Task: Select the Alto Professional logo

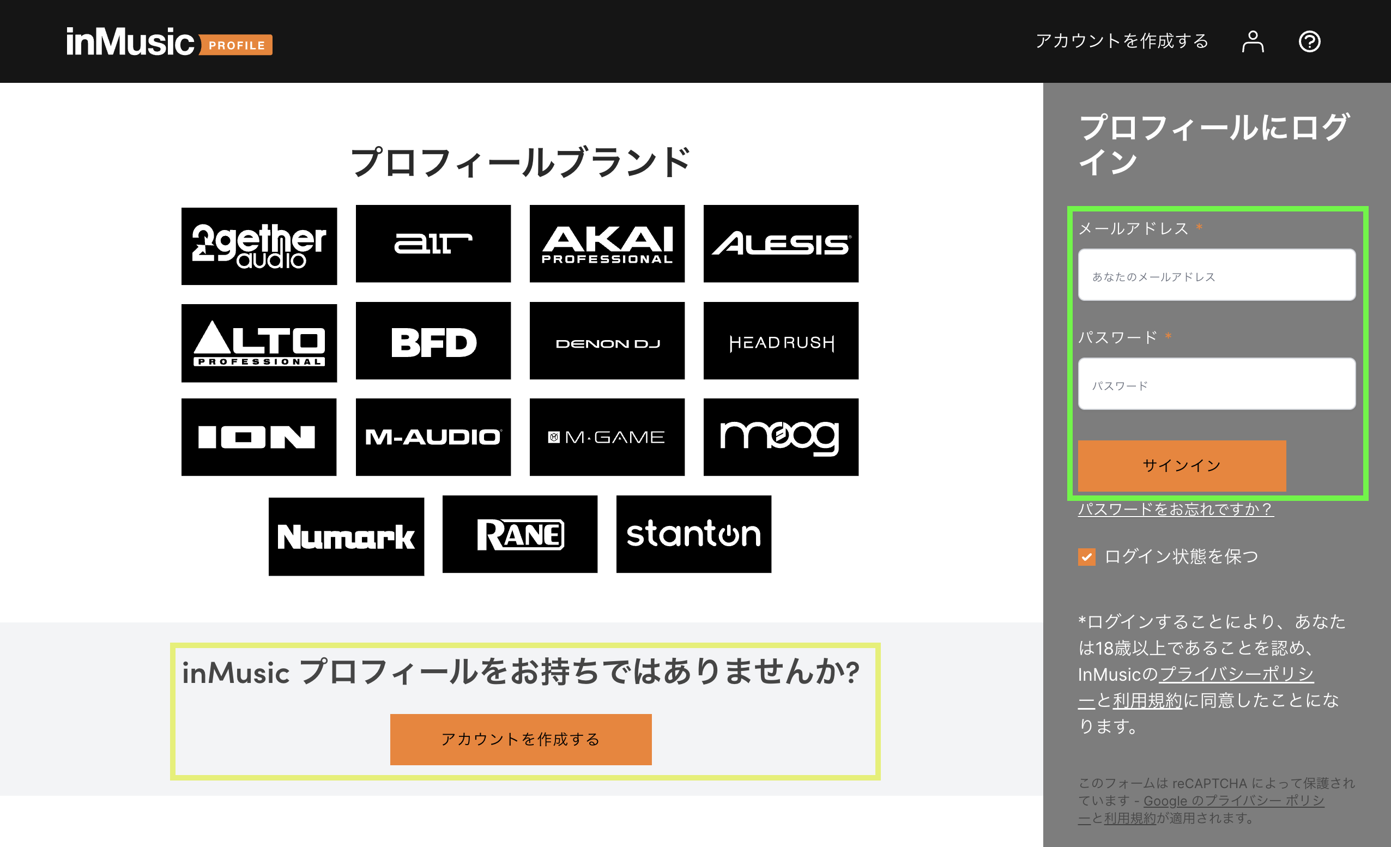Action: coord(258,341)
